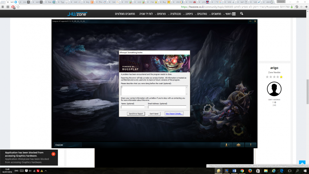This screenshot has width=309, height=174.
Task: Click the browser address bar URL
Action: pyautogui.click(x=235, y=7)
